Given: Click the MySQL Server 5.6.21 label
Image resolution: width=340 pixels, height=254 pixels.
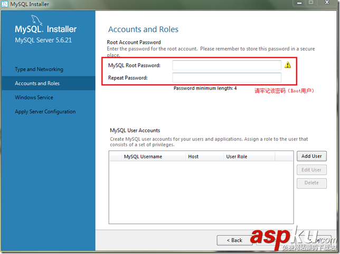Looking at the screenshot, I should coord(43,40).
